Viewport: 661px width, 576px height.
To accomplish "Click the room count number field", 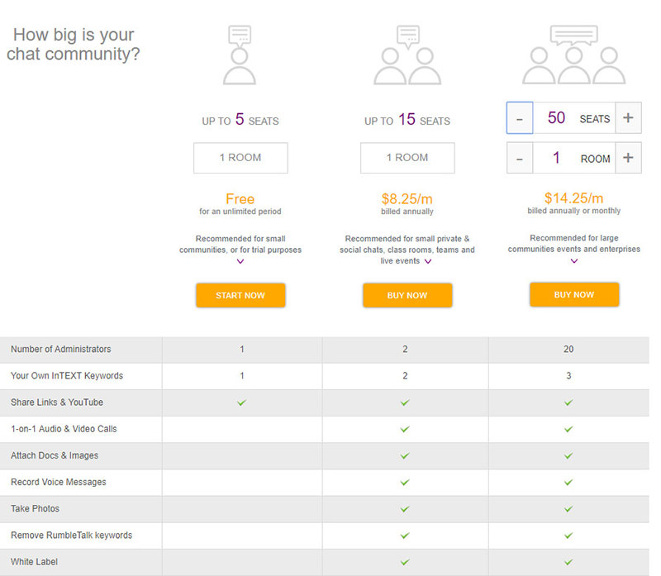I will tap(556, 158).
